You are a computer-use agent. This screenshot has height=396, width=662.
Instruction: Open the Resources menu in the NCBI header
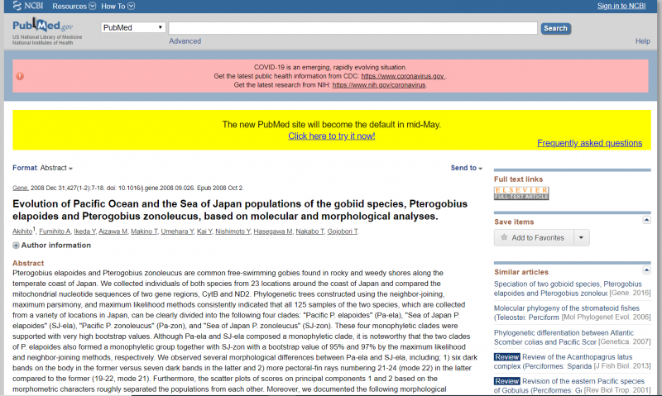72,6
